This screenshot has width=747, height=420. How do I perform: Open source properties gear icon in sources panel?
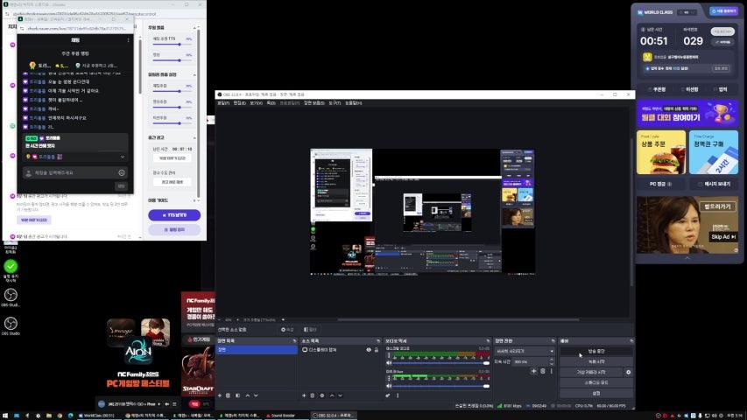(x=322, y=395)
